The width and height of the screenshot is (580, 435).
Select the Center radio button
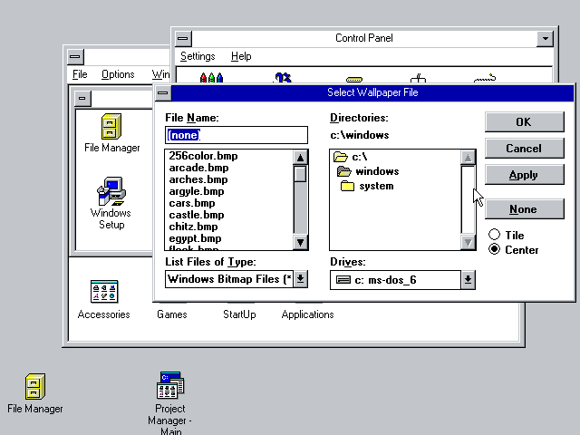(494, 249)
